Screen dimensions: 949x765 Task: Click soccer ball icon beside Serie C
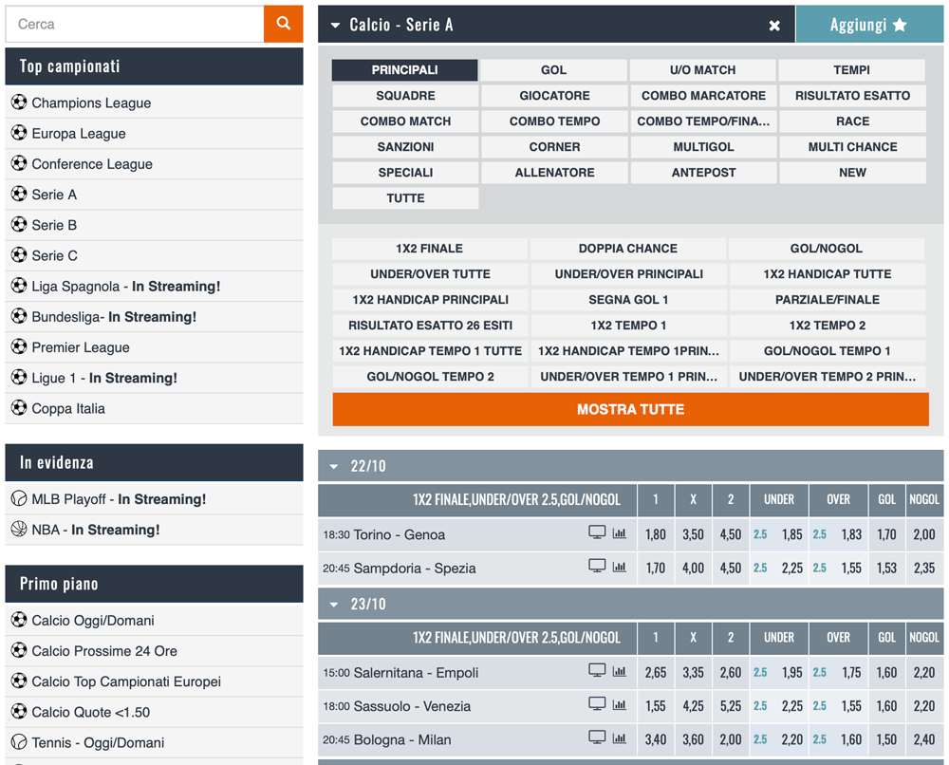[19, 254]
